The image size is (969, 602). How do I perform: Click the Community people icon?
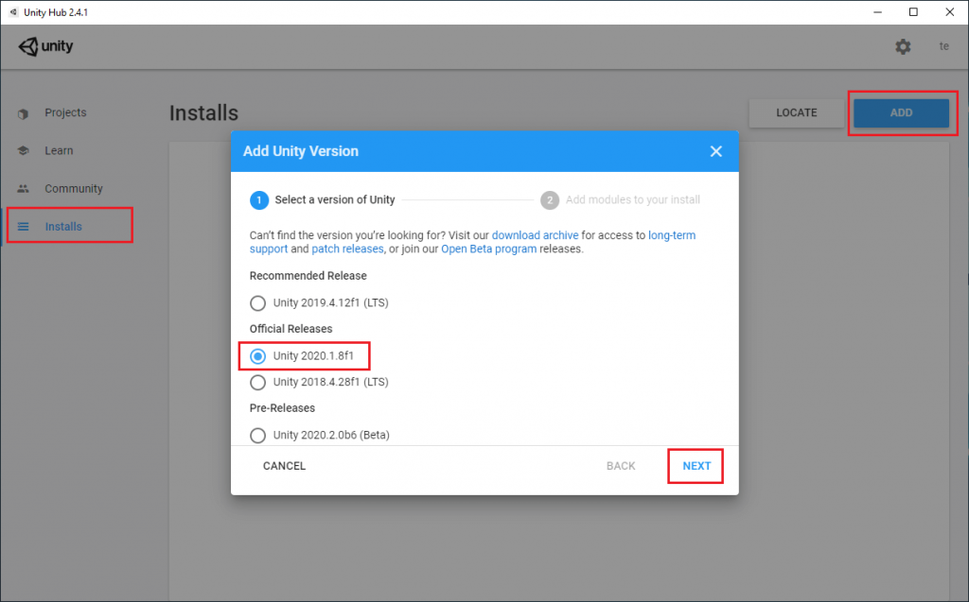[23, 189]
